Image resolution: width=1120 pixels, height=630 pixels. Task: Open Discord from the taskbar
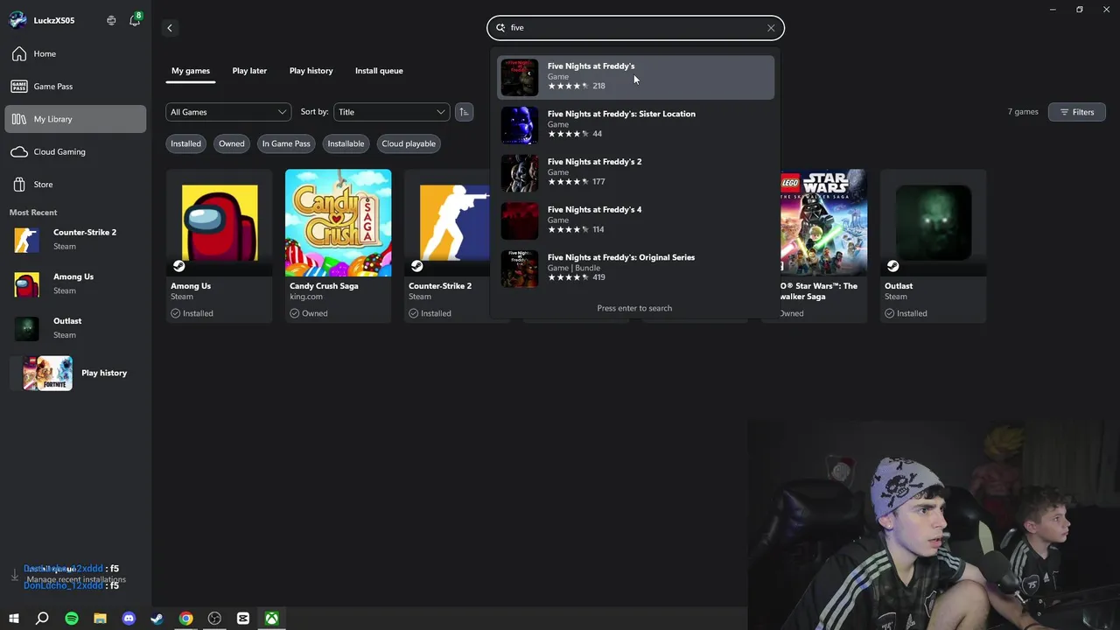point(129,619)
